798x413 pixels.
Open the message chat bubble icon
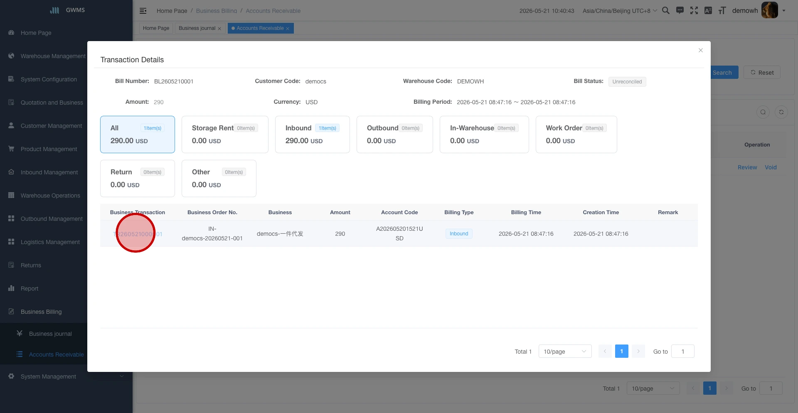click(680, 11)
